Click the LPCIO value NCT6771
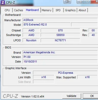The width and height of the screenshot is (98, 100). tap(60, 40)
